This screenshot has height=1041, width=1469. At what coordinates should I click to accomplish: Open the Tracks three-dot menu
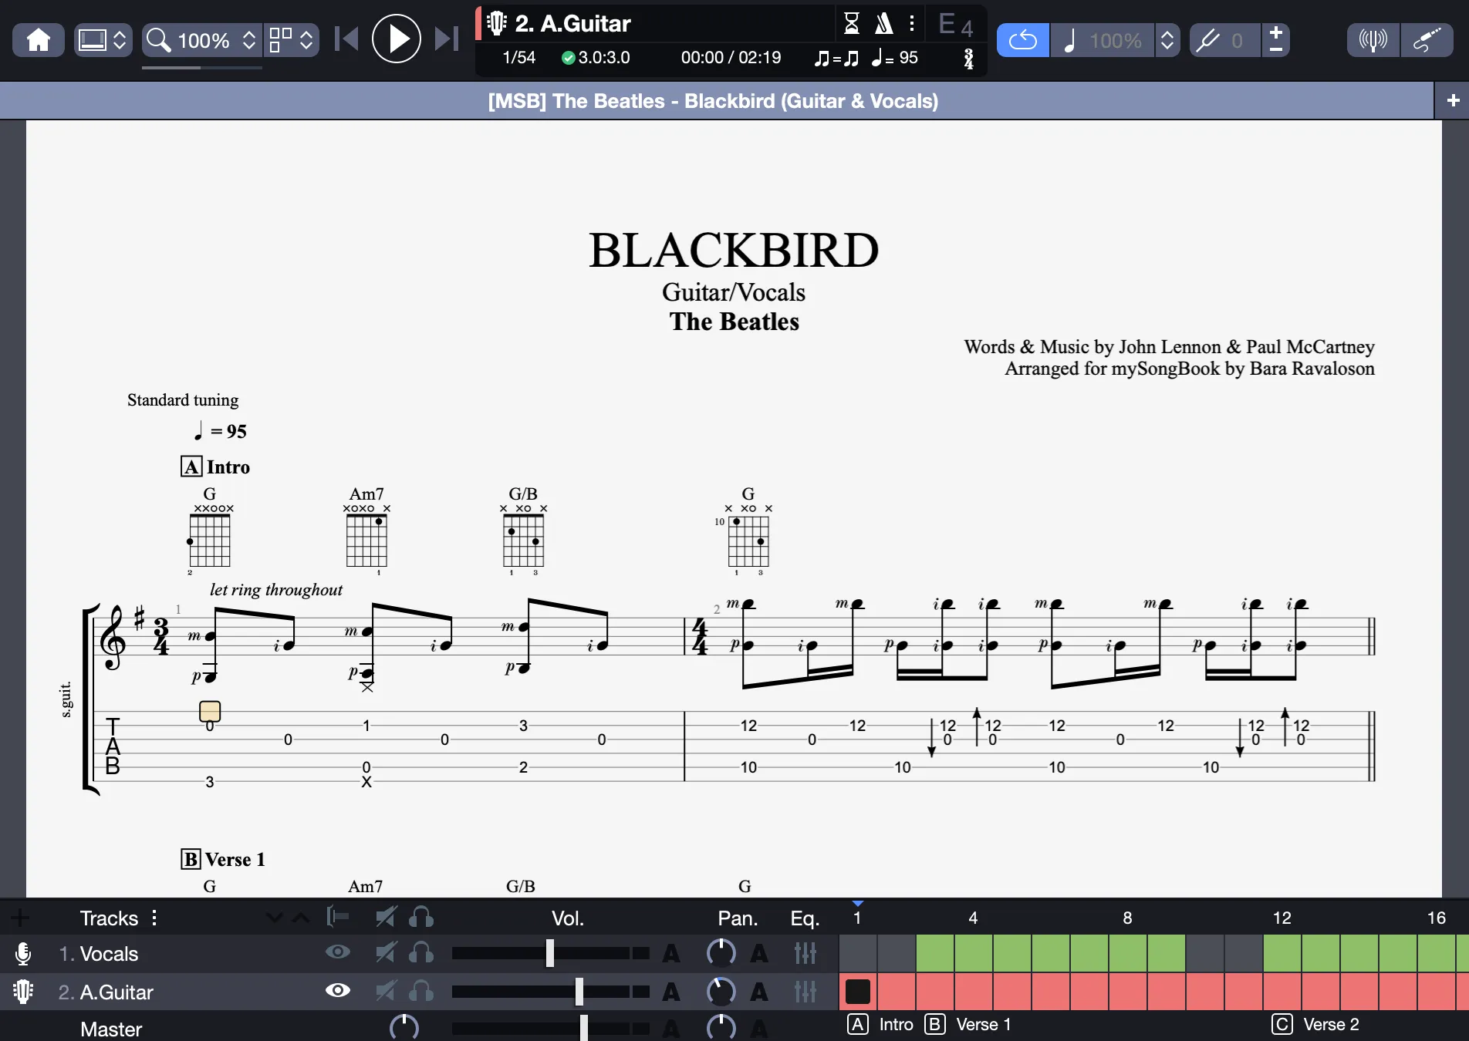pyautogui.click(x=154, y=918)
